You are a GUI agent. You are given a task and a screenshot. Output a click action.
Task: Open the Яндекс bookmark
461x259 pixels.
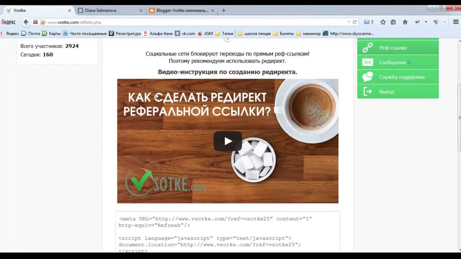[9, 33]
